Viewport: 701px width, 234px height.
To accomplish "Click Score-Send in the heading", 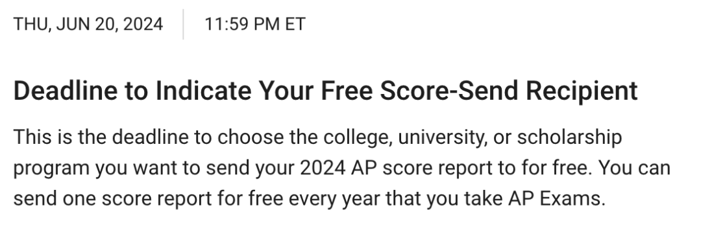I will (x=449, y=91).
